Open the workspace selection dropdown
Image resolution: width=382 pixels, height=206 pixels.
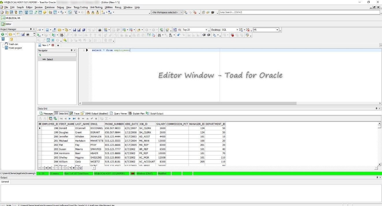pos(181,12)
